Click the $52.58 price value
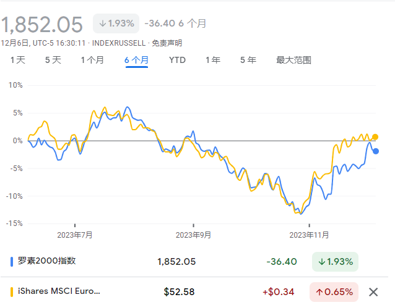395x305 pixels. tap(179, 291)
